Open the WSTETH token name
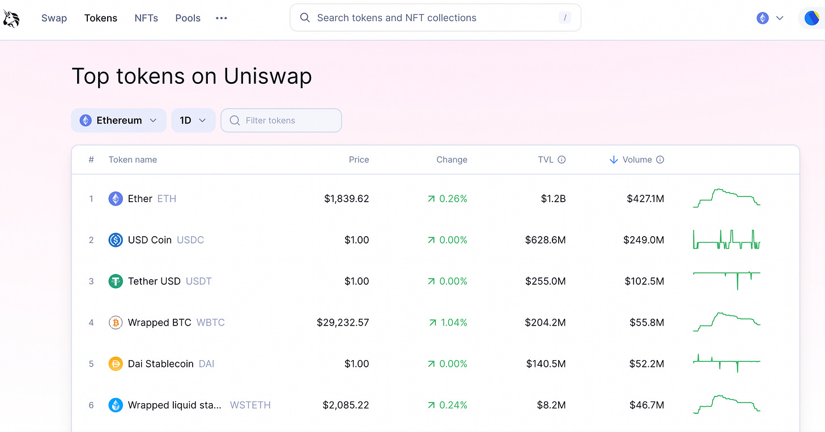This screenshot has height=432, width=825. point(175,405)
